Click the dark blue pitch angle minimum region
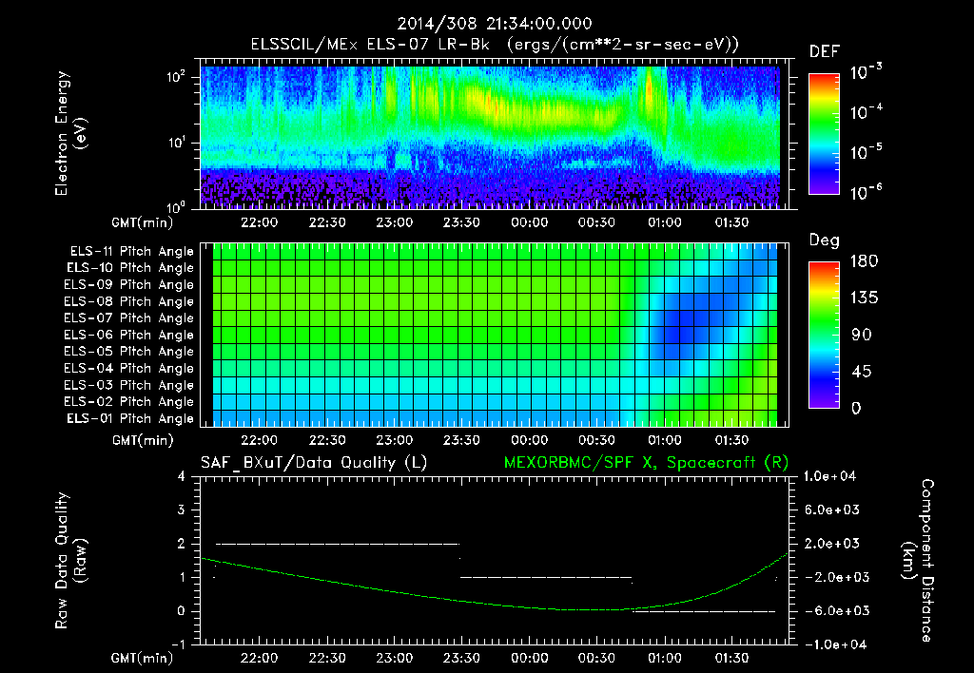The image size is (974, 673). pos(681,327)
